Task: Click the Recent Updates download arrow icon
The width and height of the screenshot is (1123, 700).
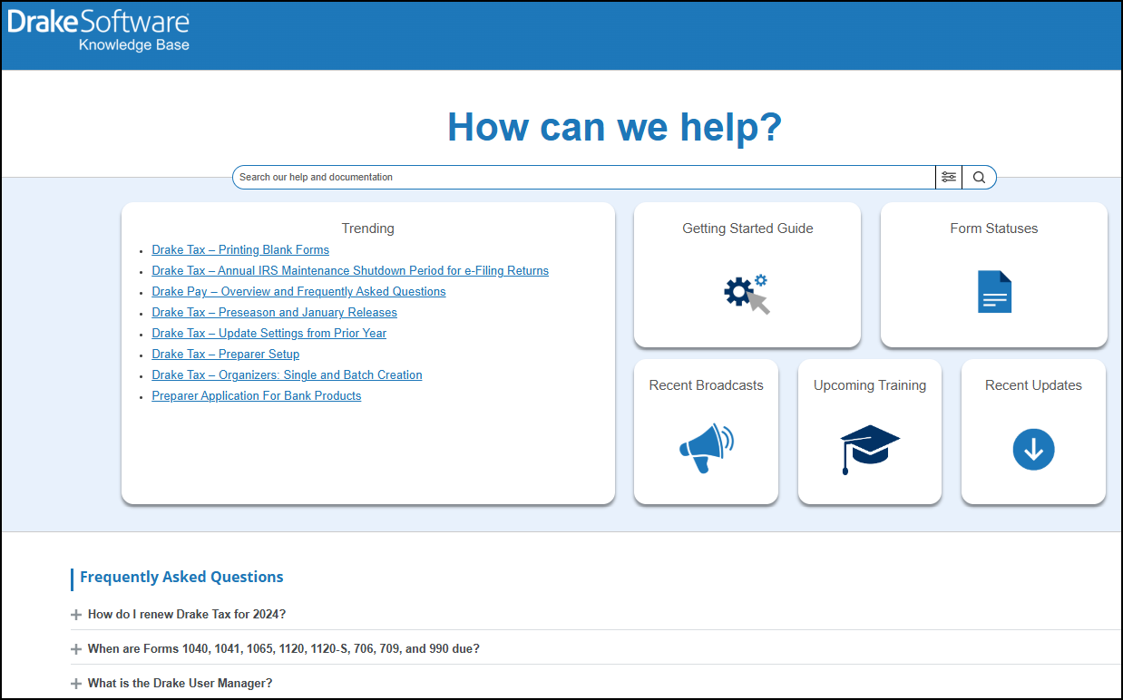Action: coord(1033,449)
